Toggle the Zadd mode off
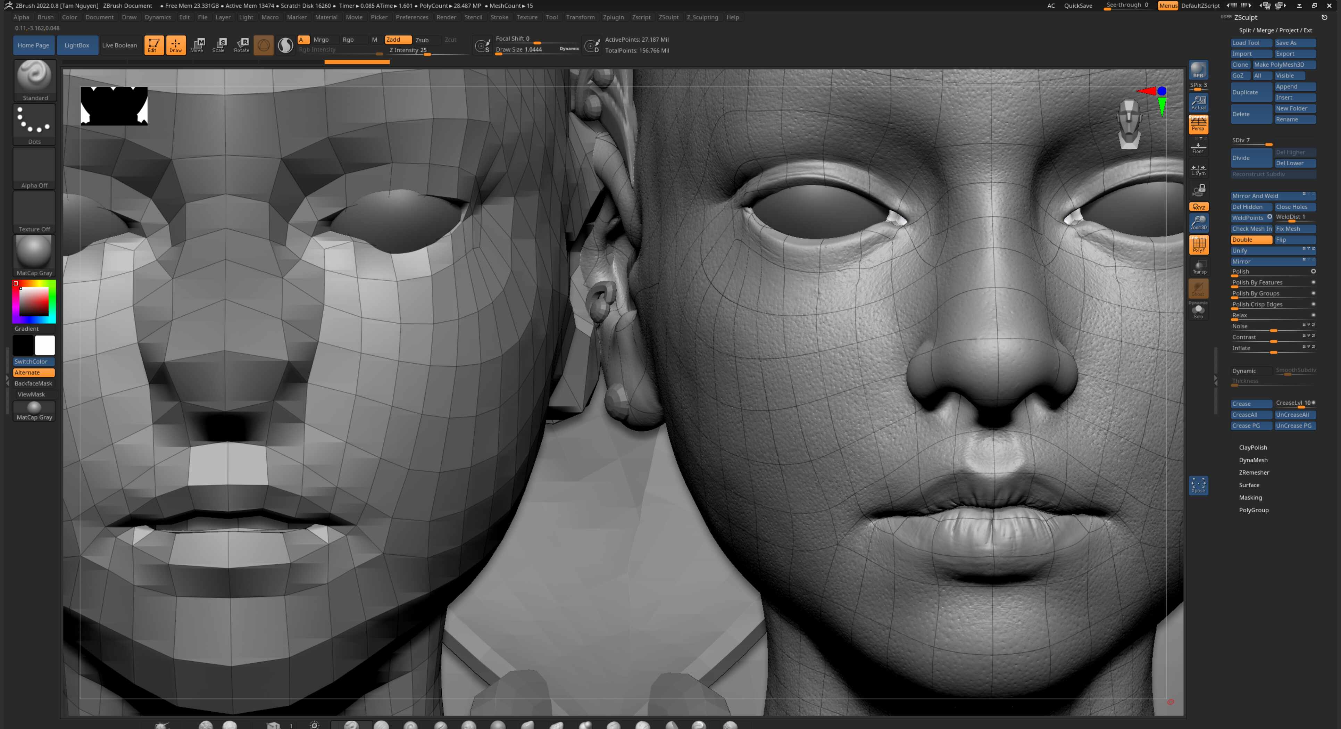Screen dimensions: 1341x729 click(397, 40)
